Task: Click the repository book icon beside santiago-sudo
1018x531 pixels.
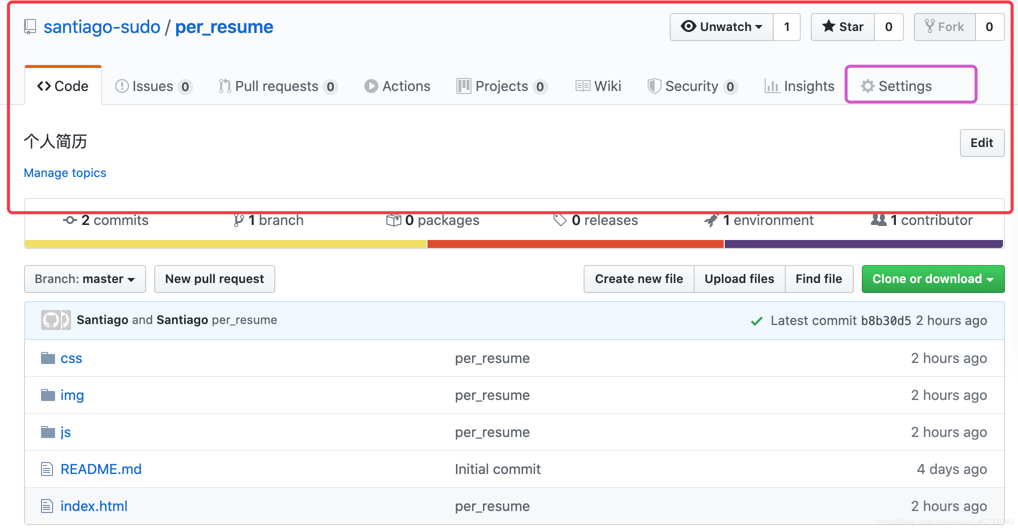Action: (x=30, y=27)
